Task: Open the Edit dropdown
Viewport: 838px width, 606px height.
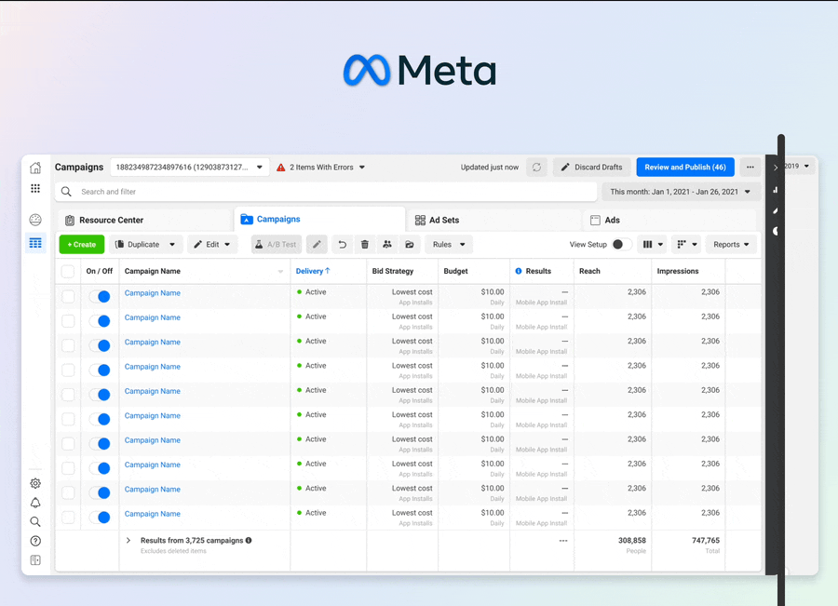Action: (211, 244)
